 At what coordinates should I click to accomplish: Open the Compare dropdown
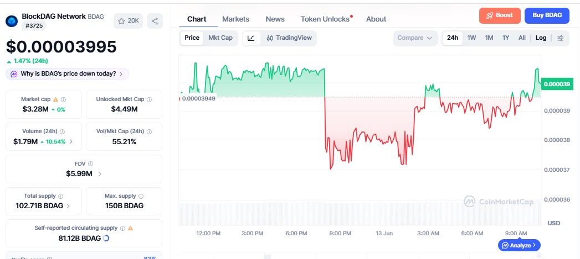(415, 38)
